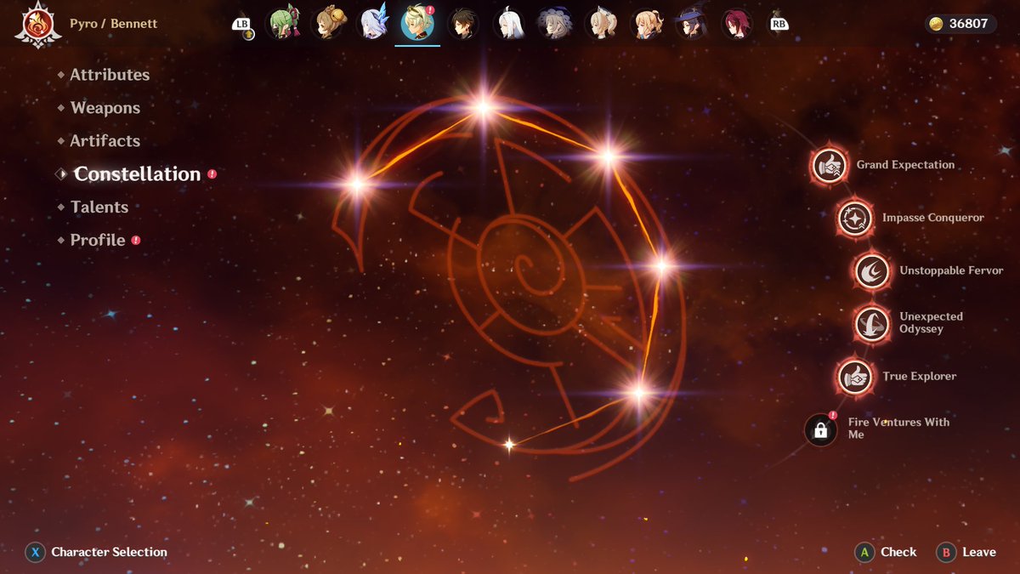
Task: Select the red-haired character portrait
Action: (737, 24)
